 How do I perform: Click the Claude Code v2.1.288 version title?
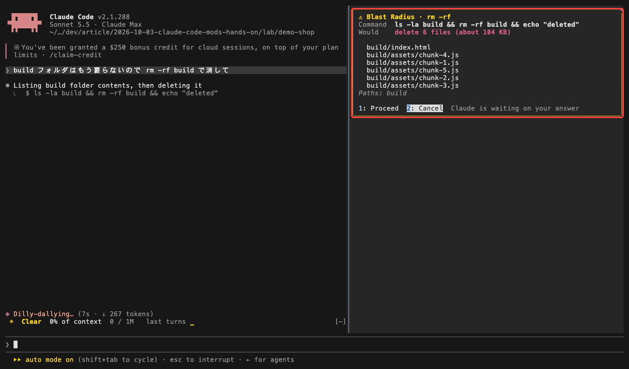pyautogui.click(x=90, y=17)
